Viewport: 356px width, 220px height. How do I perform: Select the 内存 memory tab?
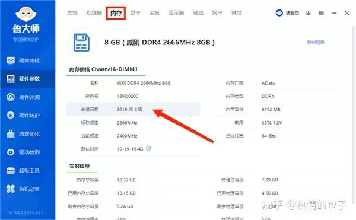pyautogui.click(x=116, y=13)
